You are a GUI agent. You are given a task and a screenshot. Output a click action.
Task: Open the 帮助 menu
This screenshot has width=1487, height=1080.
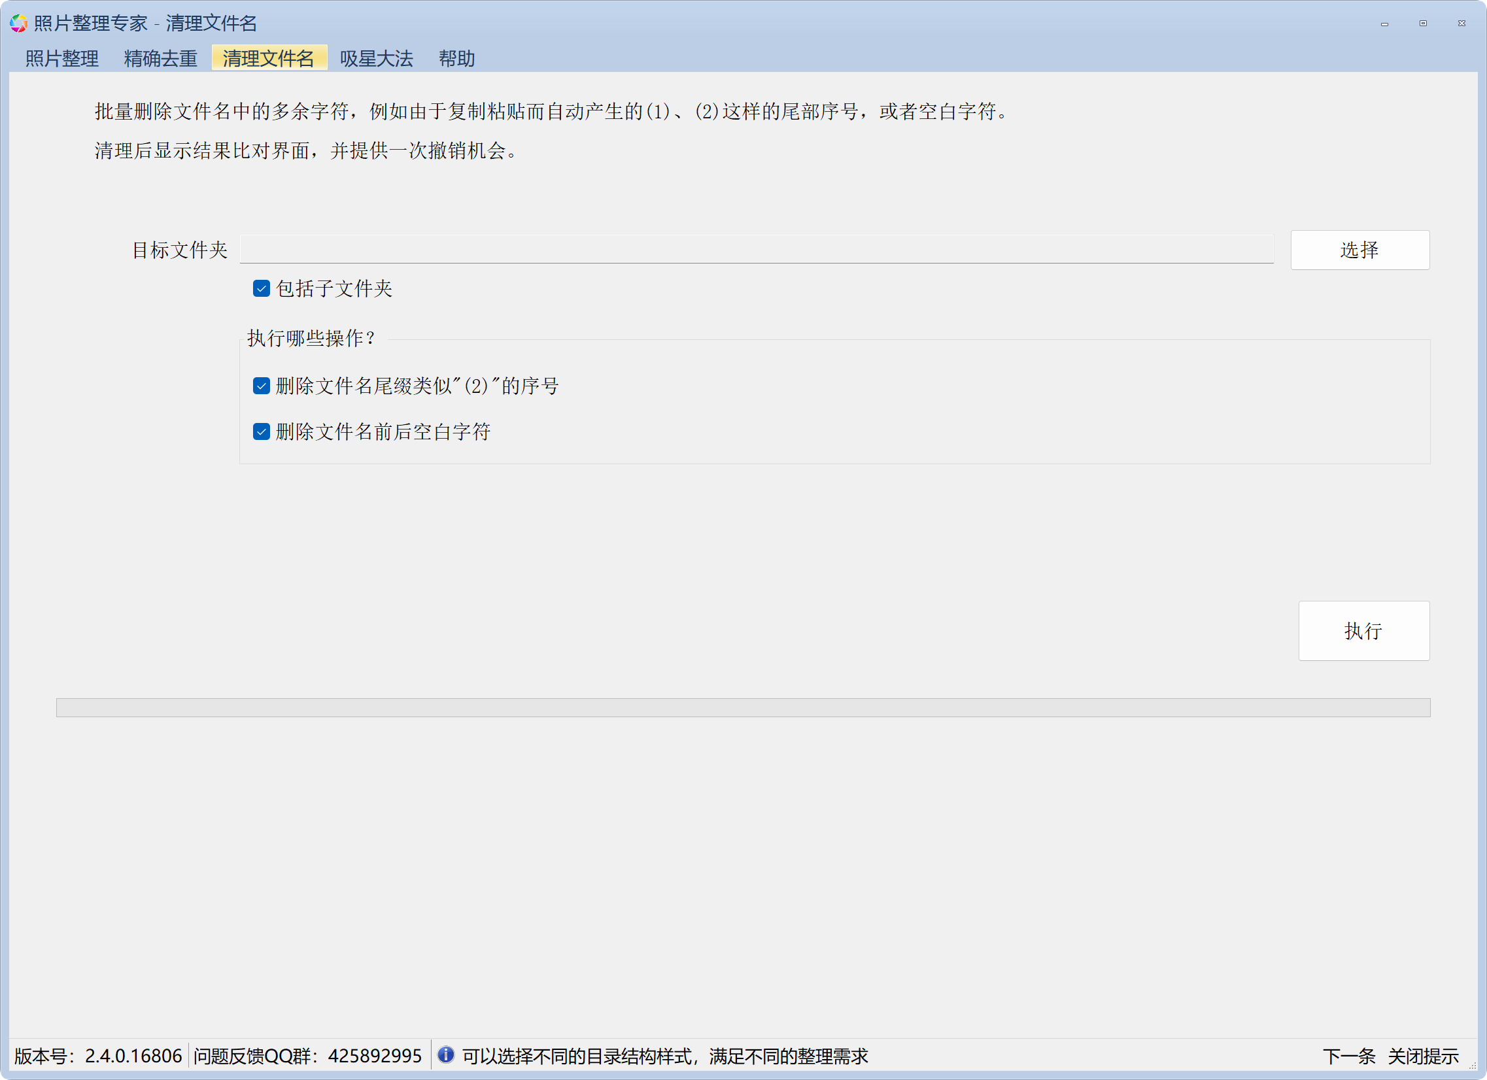(457, 58)
